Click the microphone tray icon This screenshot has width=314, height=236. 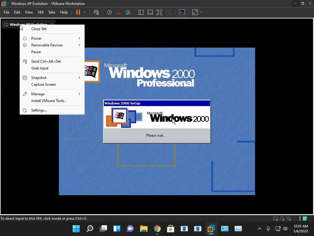[268, 229]
